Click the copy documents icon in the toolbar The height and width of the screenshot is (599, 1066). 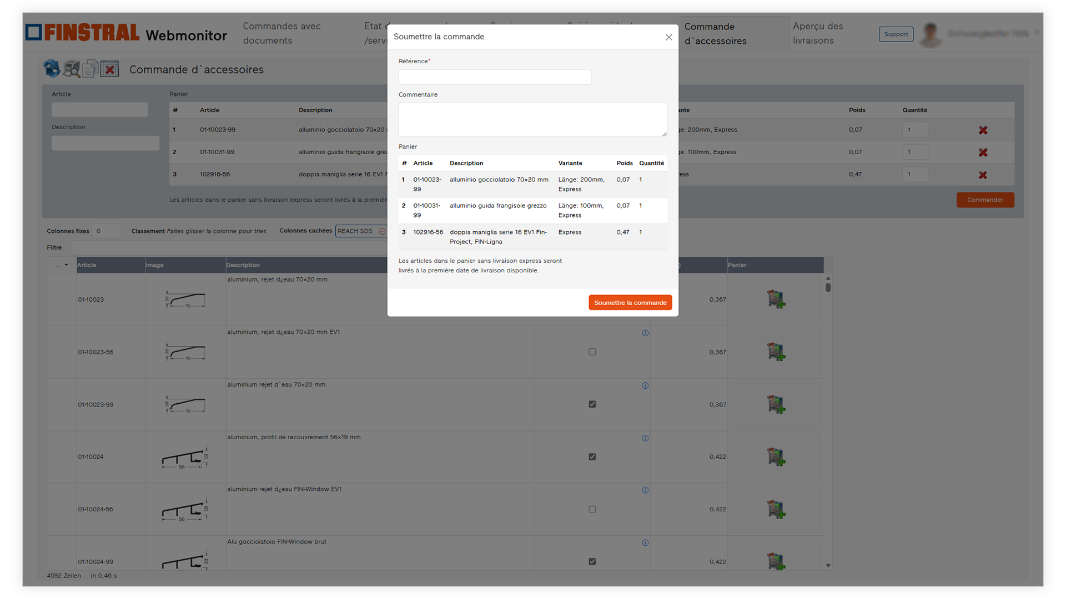tap(90, 69)
